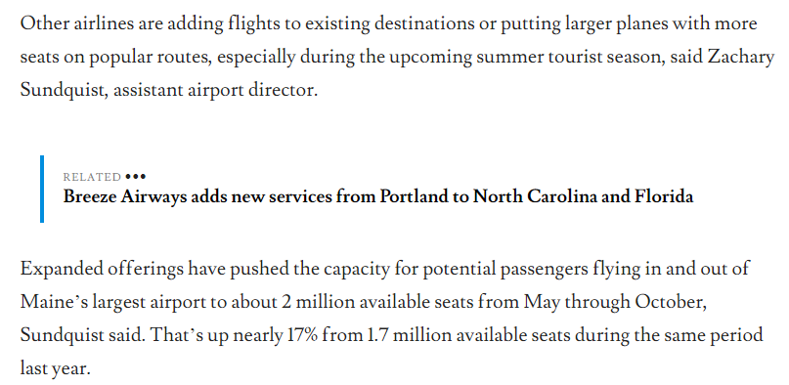Click the words "Maine's largest airport"

pyautogui.click(x=112, y=302)
